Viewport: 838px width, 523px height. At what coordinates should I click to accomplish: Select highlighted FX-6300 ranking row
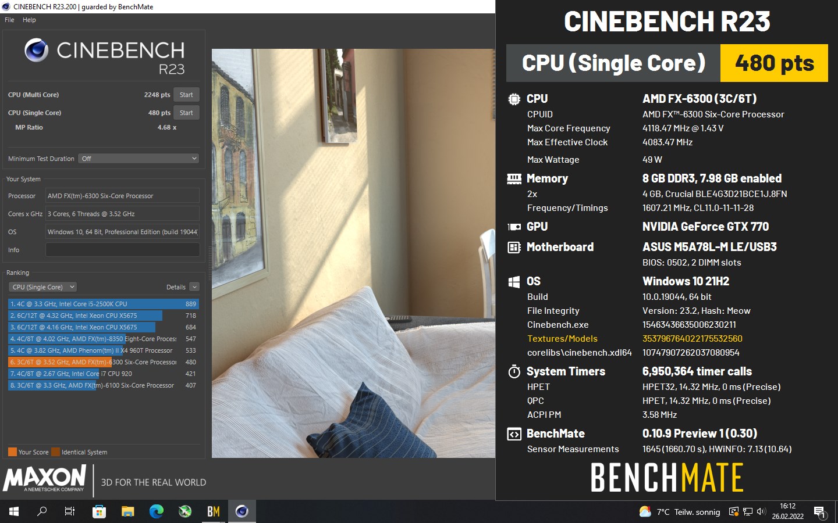[104, 362]
